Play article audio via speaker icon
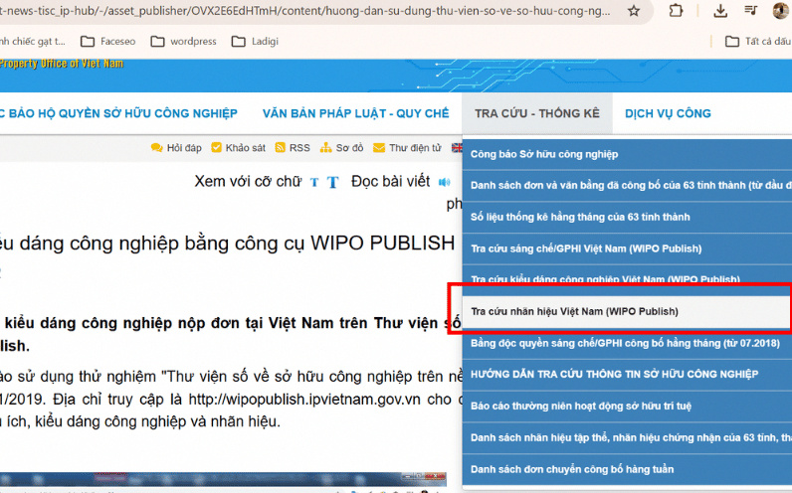Image resolution: width=792 pixels, height=493 pixels. [x=444, y=182]
